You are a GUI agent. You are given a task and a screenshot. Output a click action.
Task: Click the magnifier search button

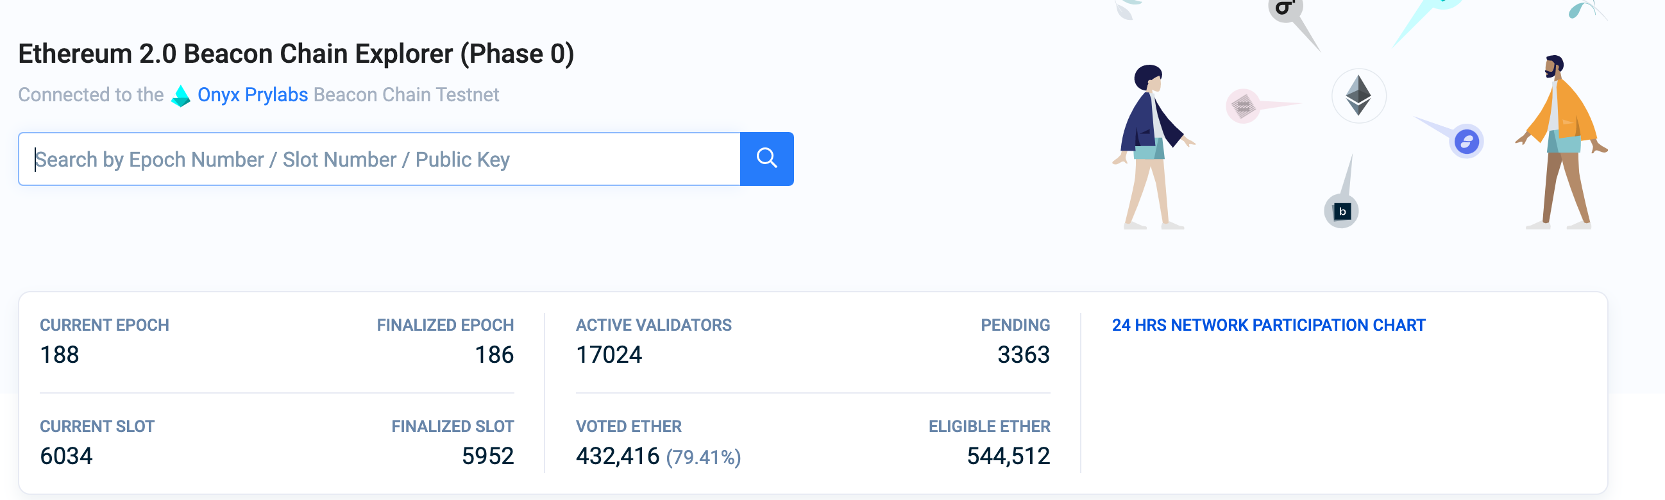coord(766,159)
